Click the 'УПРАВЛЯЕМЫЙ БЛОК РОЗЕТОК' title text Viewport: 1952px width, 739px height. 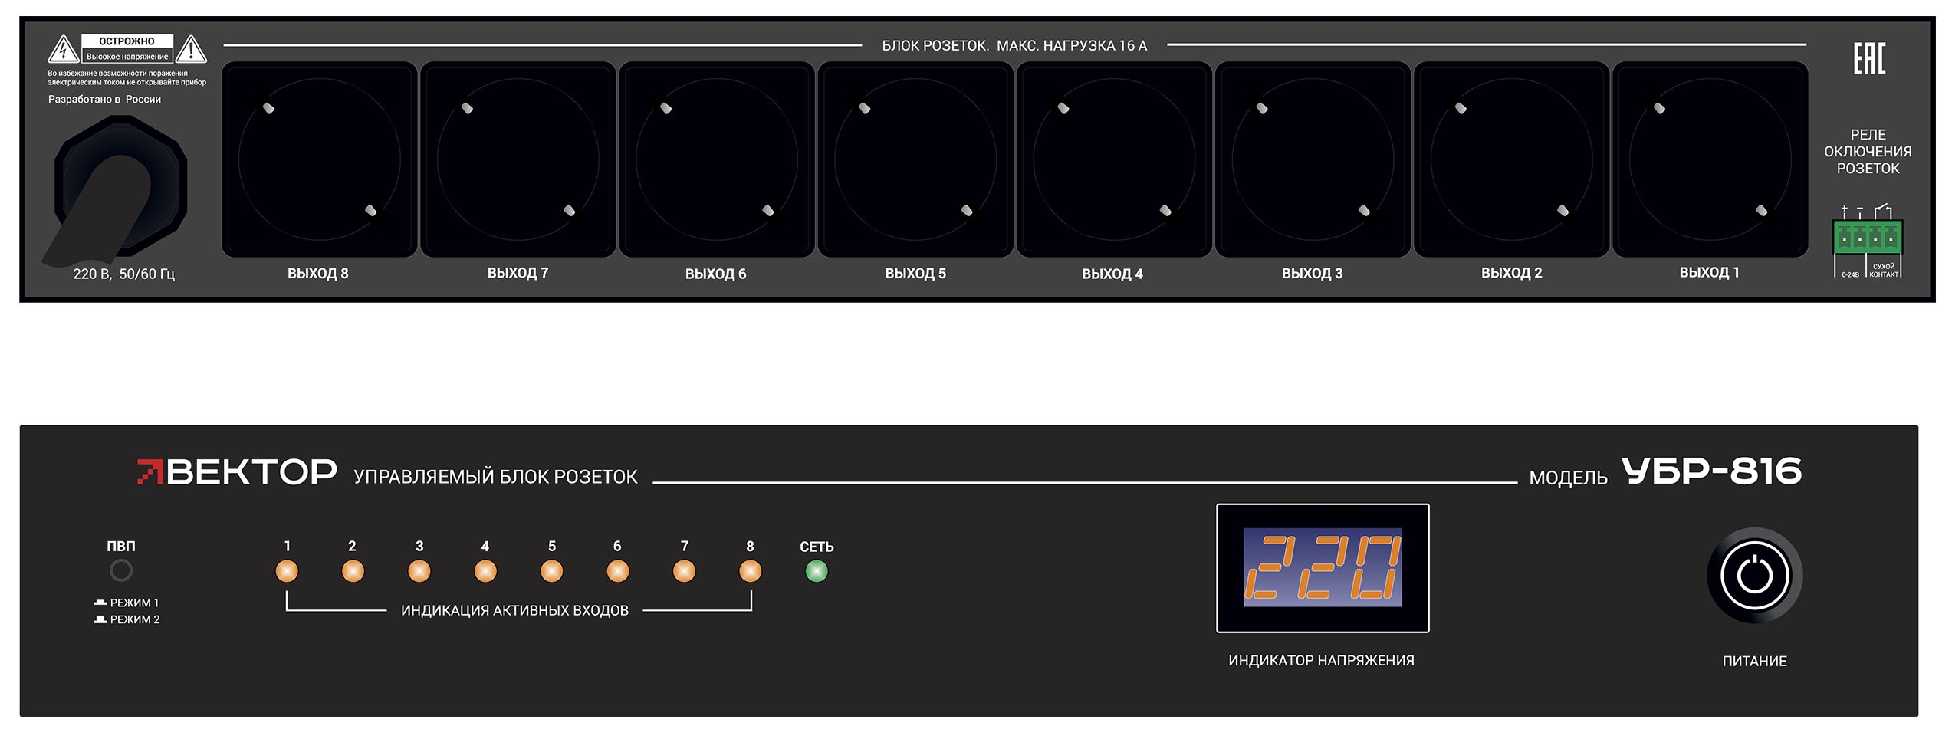tap(495, 477)
